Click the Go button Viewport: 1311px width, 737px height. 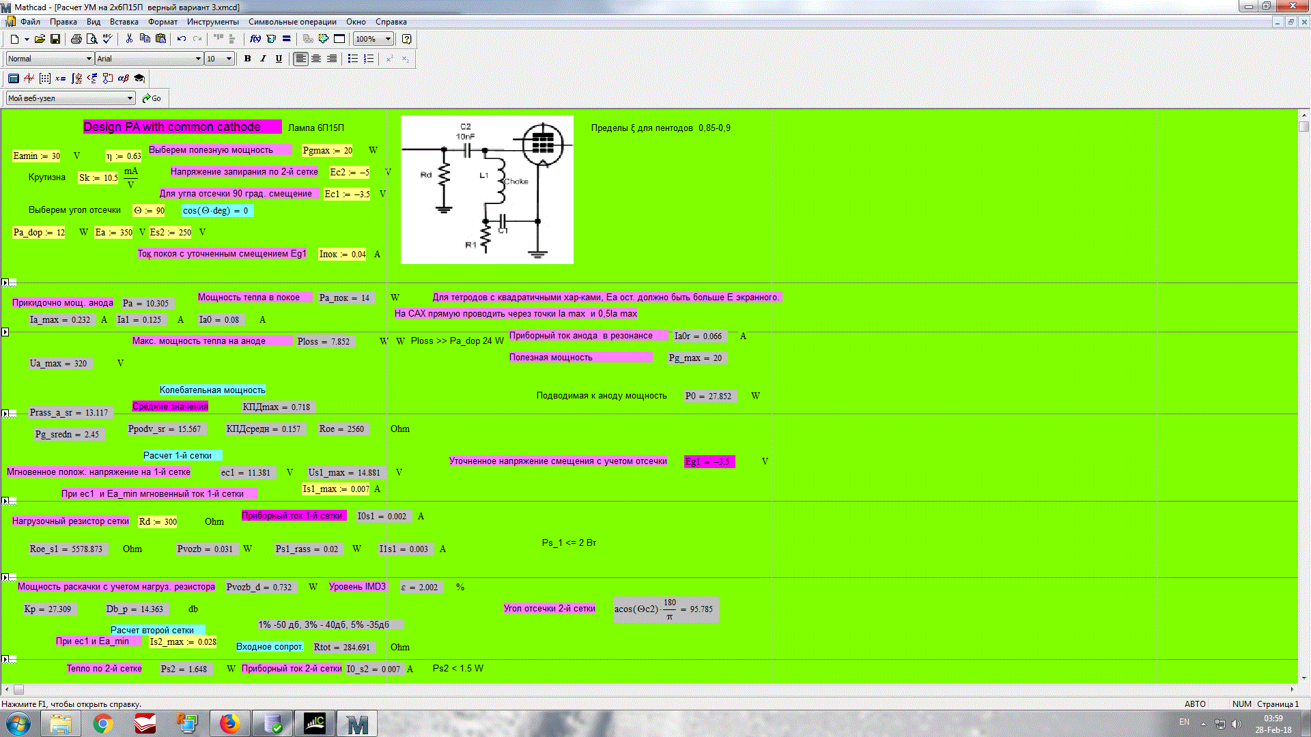152,98
